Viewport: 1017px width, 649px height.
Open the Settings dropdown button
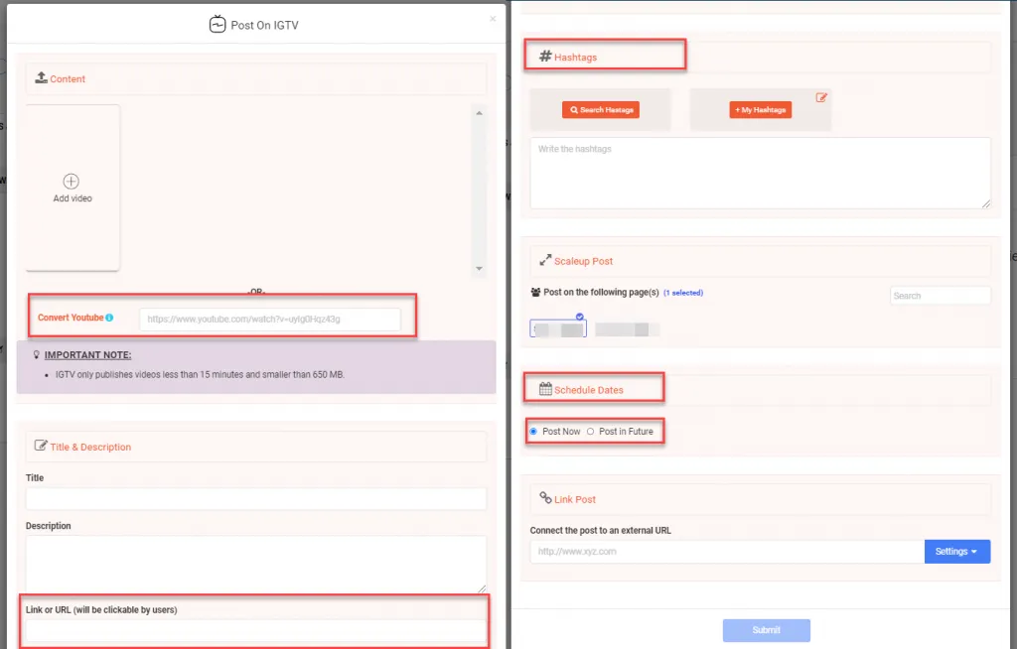click(x=956, y=552)
